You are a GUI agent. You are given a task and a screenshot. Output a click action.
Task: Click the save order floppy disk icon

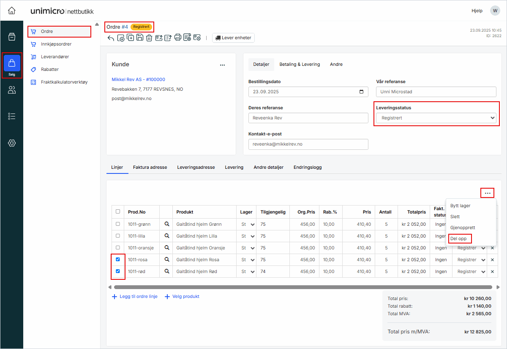click(140, 38)
